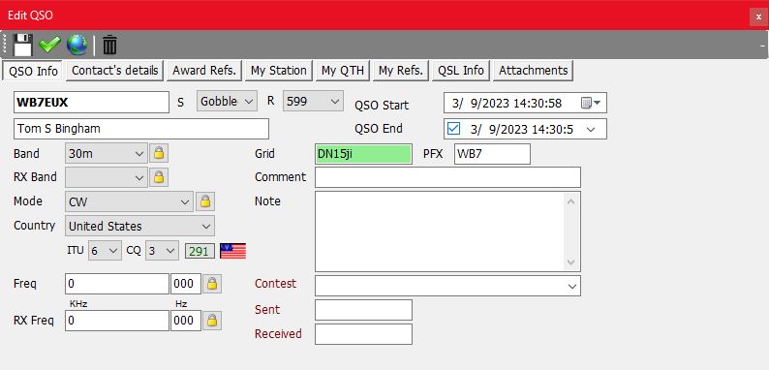
Task: Switch to the Contact's details tab
Action: coord(114,70)
